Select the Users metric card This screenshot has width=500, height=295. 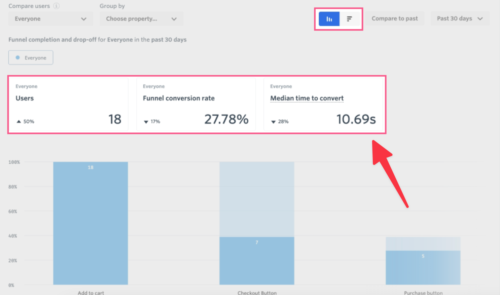pos(68,104)
